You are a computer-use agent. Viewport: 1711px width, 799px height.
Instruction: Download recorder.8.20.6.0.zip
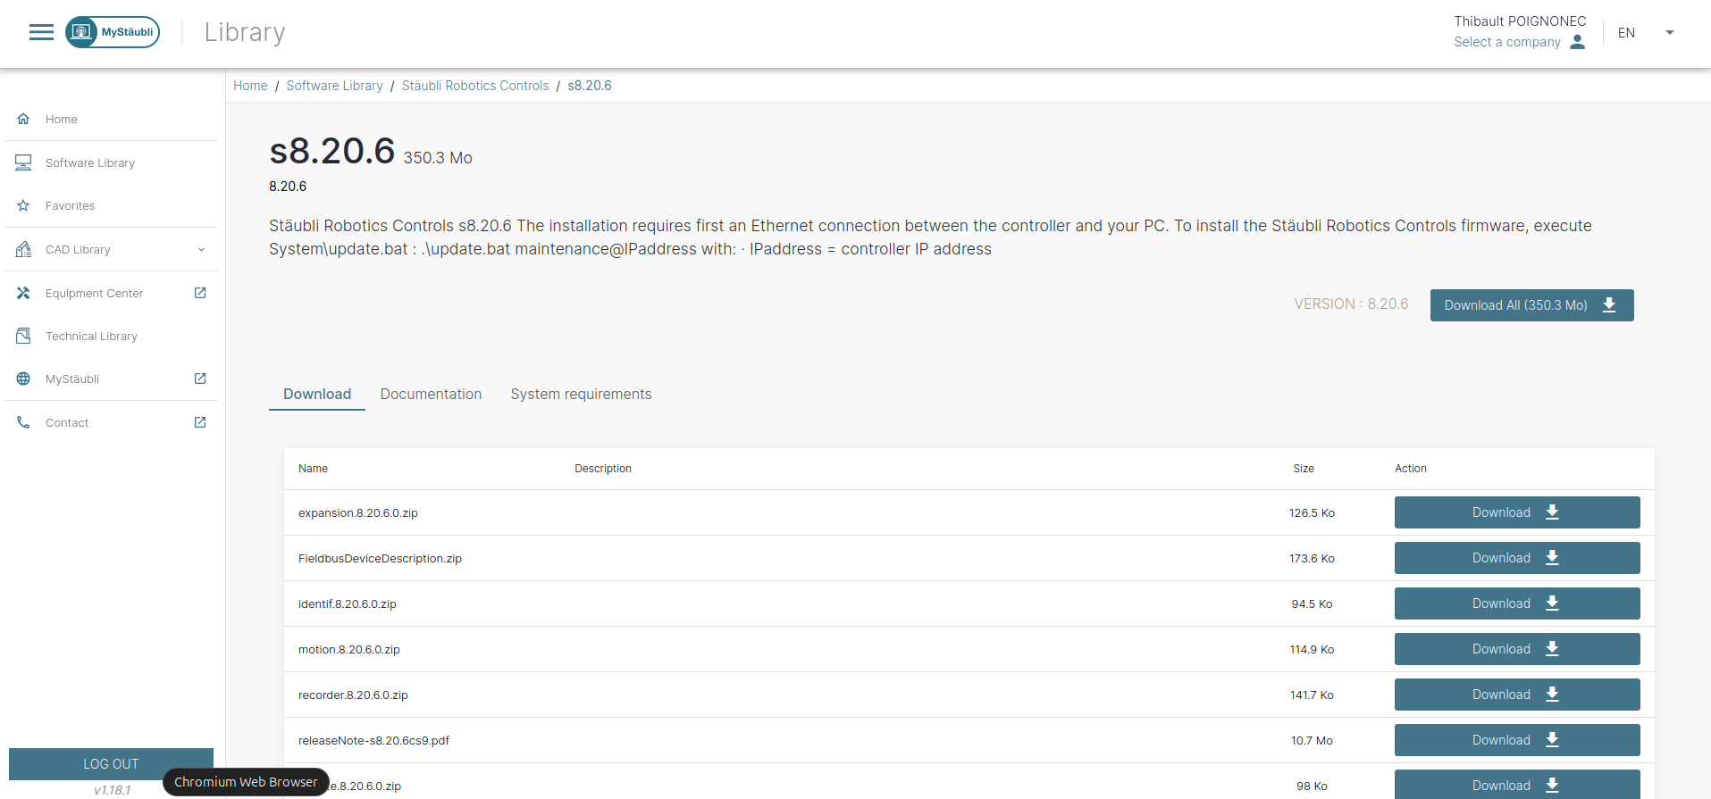click(x=1517, y=695)
